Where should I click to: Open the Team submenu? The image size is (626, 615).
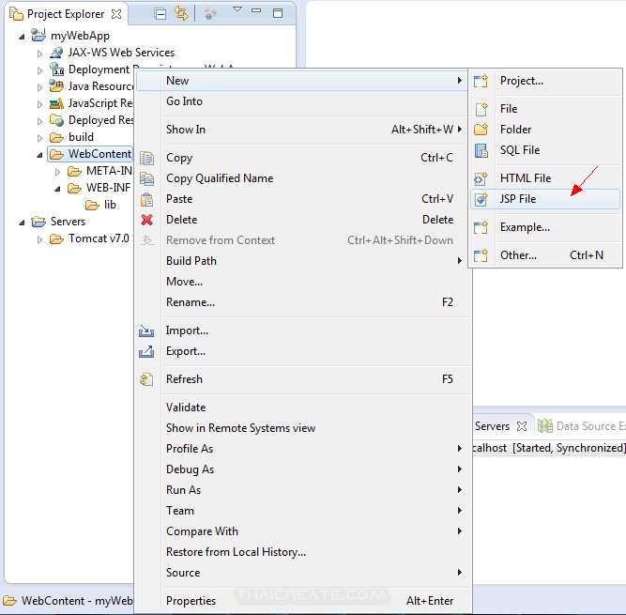[x=302, y=511]
